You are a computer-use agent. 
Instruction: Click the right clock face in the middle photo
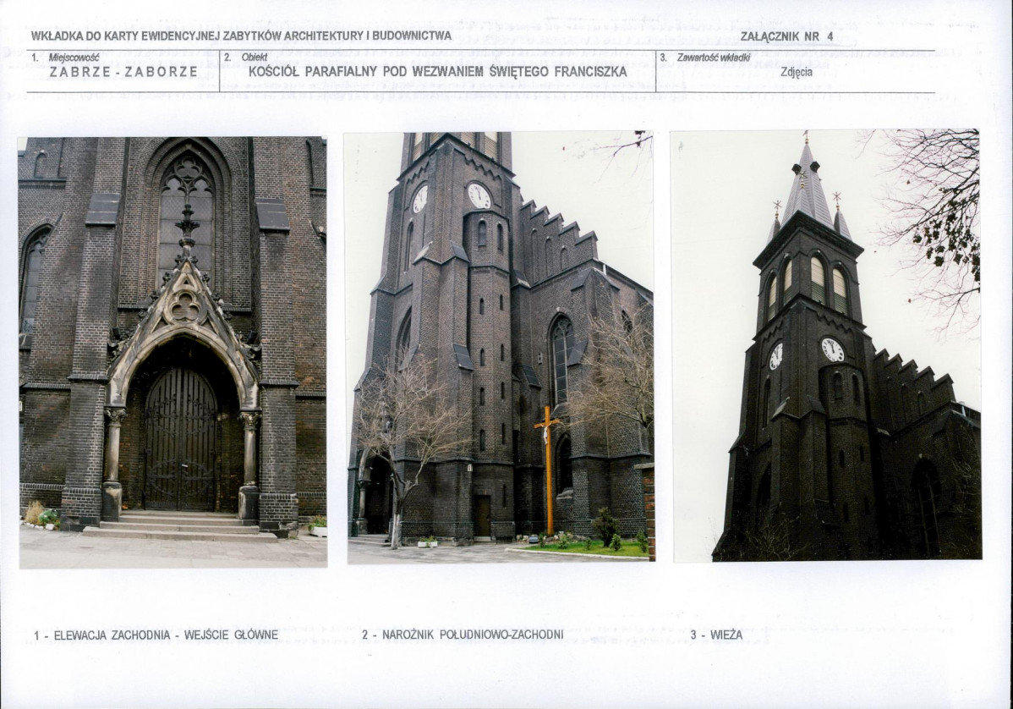click(x=479, y=196)
